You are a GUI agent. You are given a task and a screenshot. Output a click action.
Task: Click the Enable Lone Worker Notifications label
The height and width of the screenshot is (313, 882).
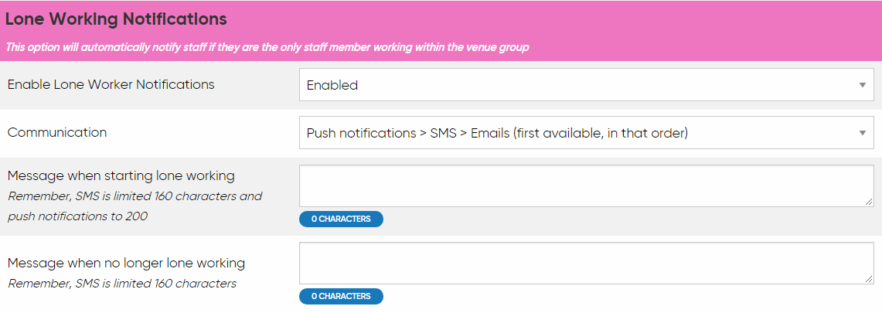111,84
